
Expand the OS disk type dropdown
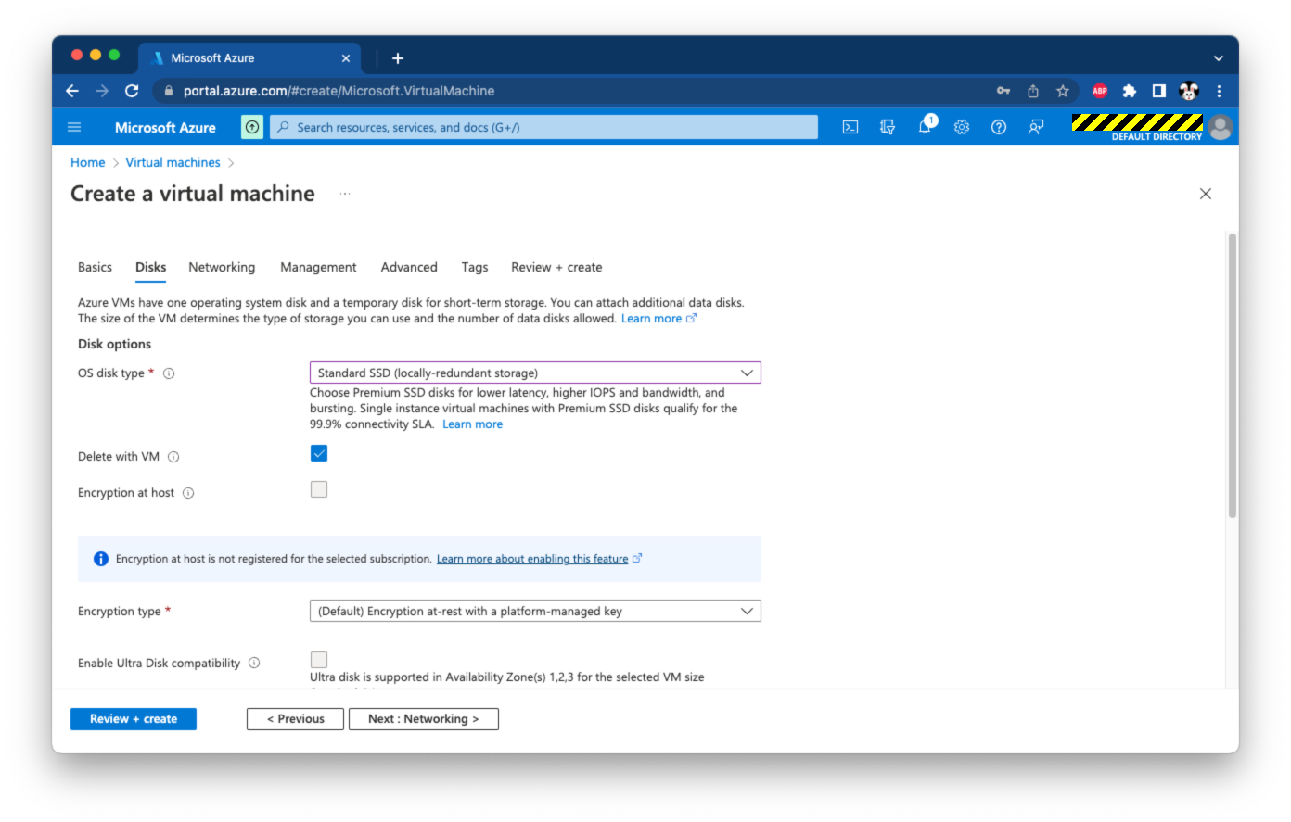point(535,373)
